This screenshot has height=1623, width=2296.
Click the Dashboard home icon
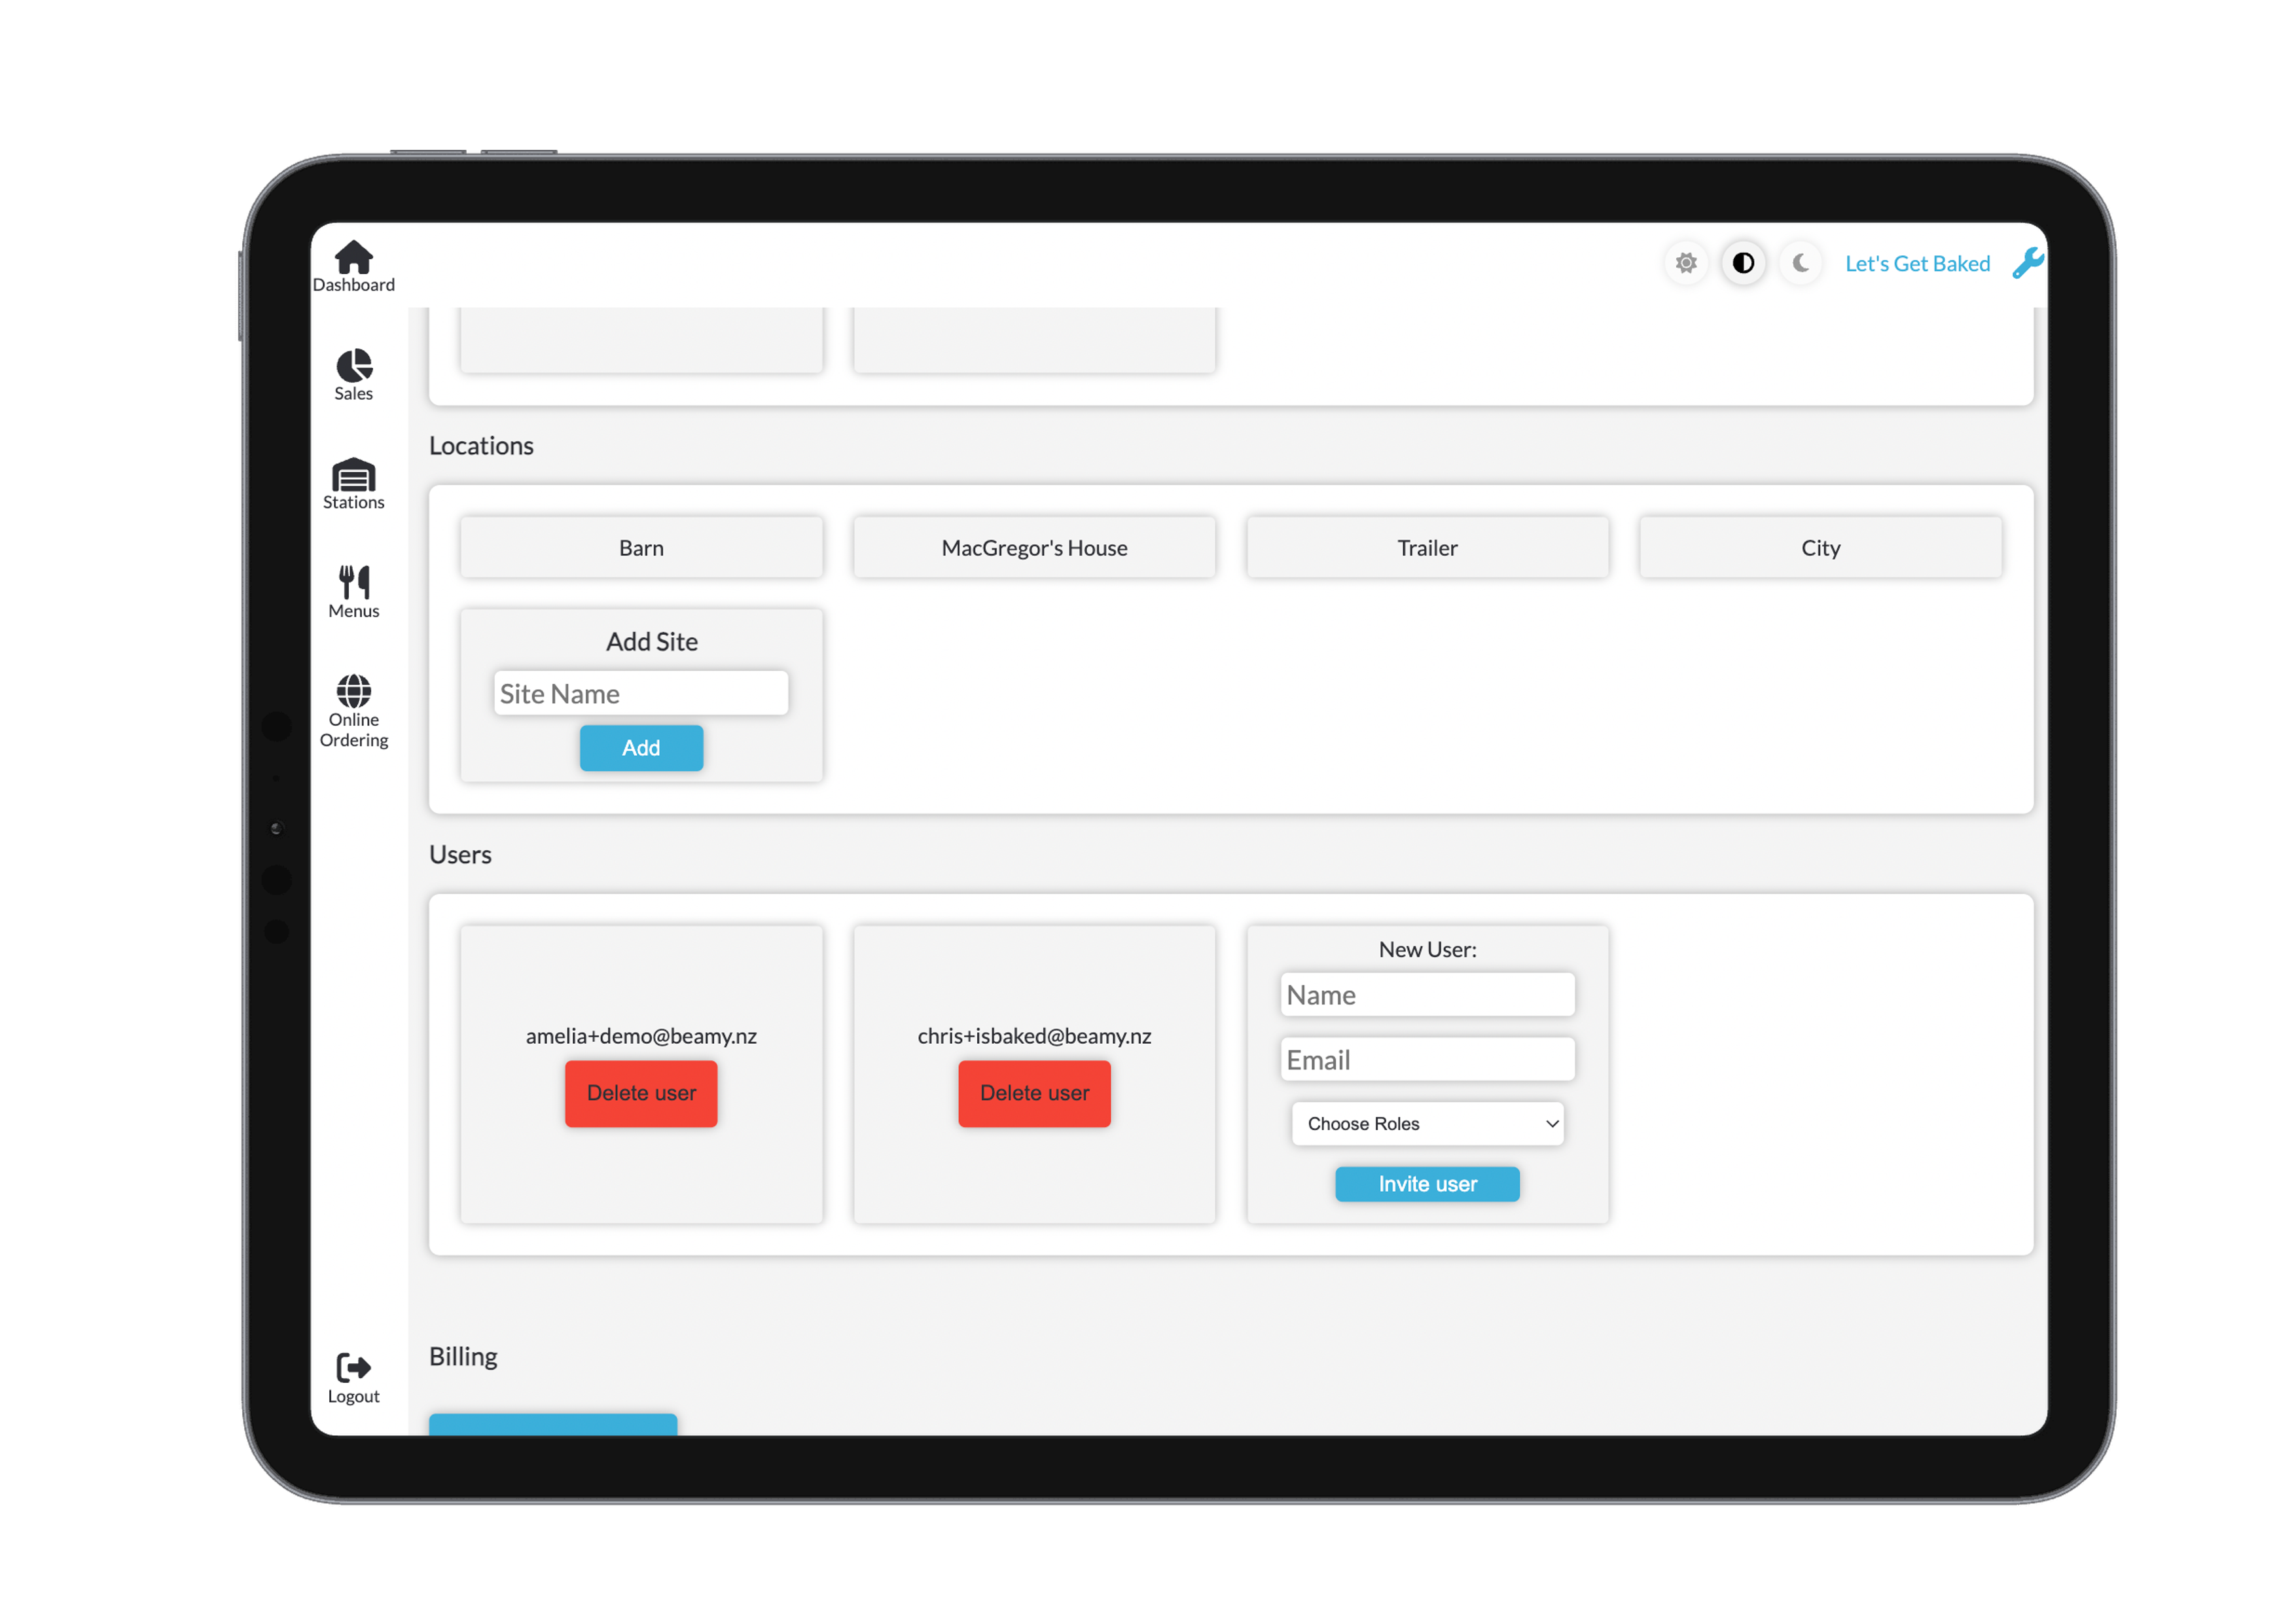tap(353, 258)
